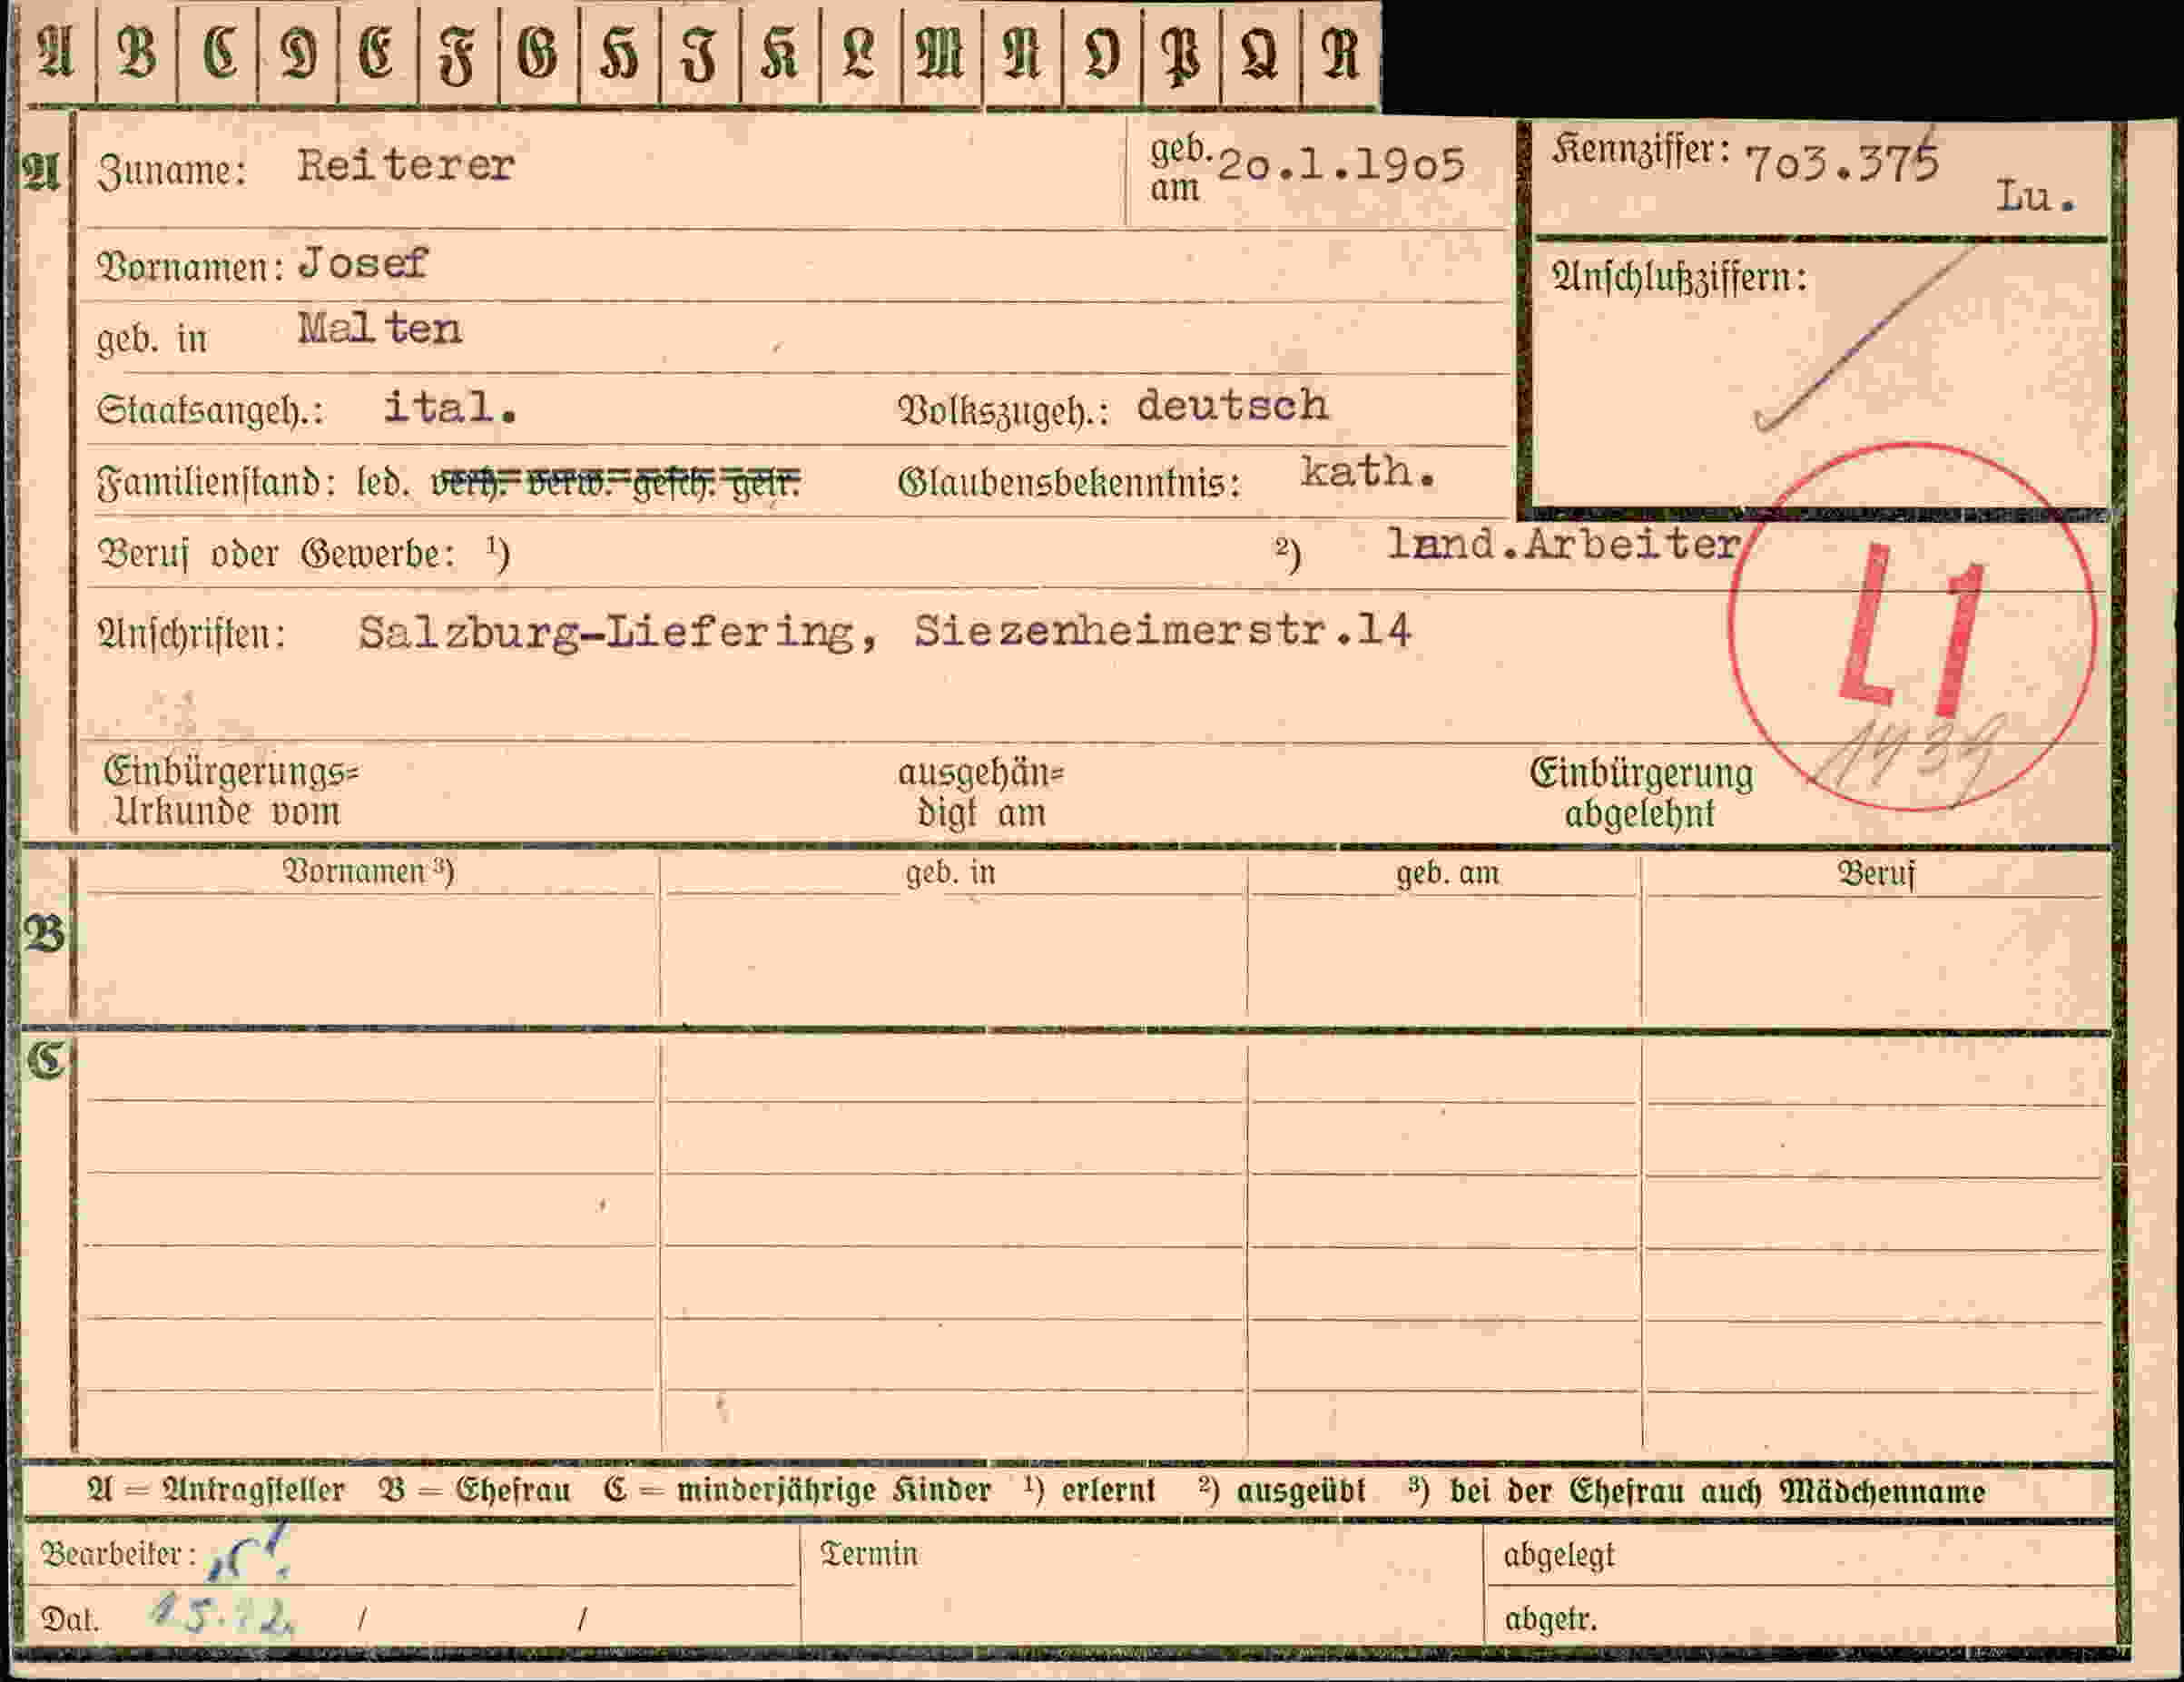Click the 'Glaubensbekenntnis:' label

click(x=1070, y=484)
